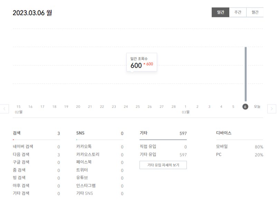
Task: Click the 유튜브 row
Action: click(100, 178)
